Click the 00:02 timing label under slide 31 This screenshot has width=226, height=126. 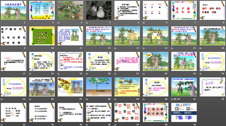[177, 99]
